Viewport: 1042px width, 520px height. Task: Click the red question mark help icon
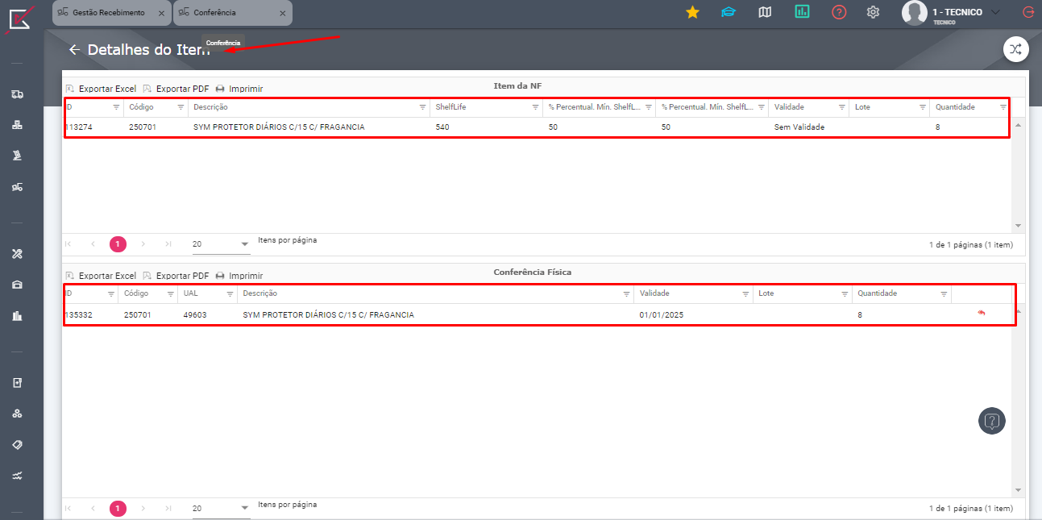(x=839, y=12)
